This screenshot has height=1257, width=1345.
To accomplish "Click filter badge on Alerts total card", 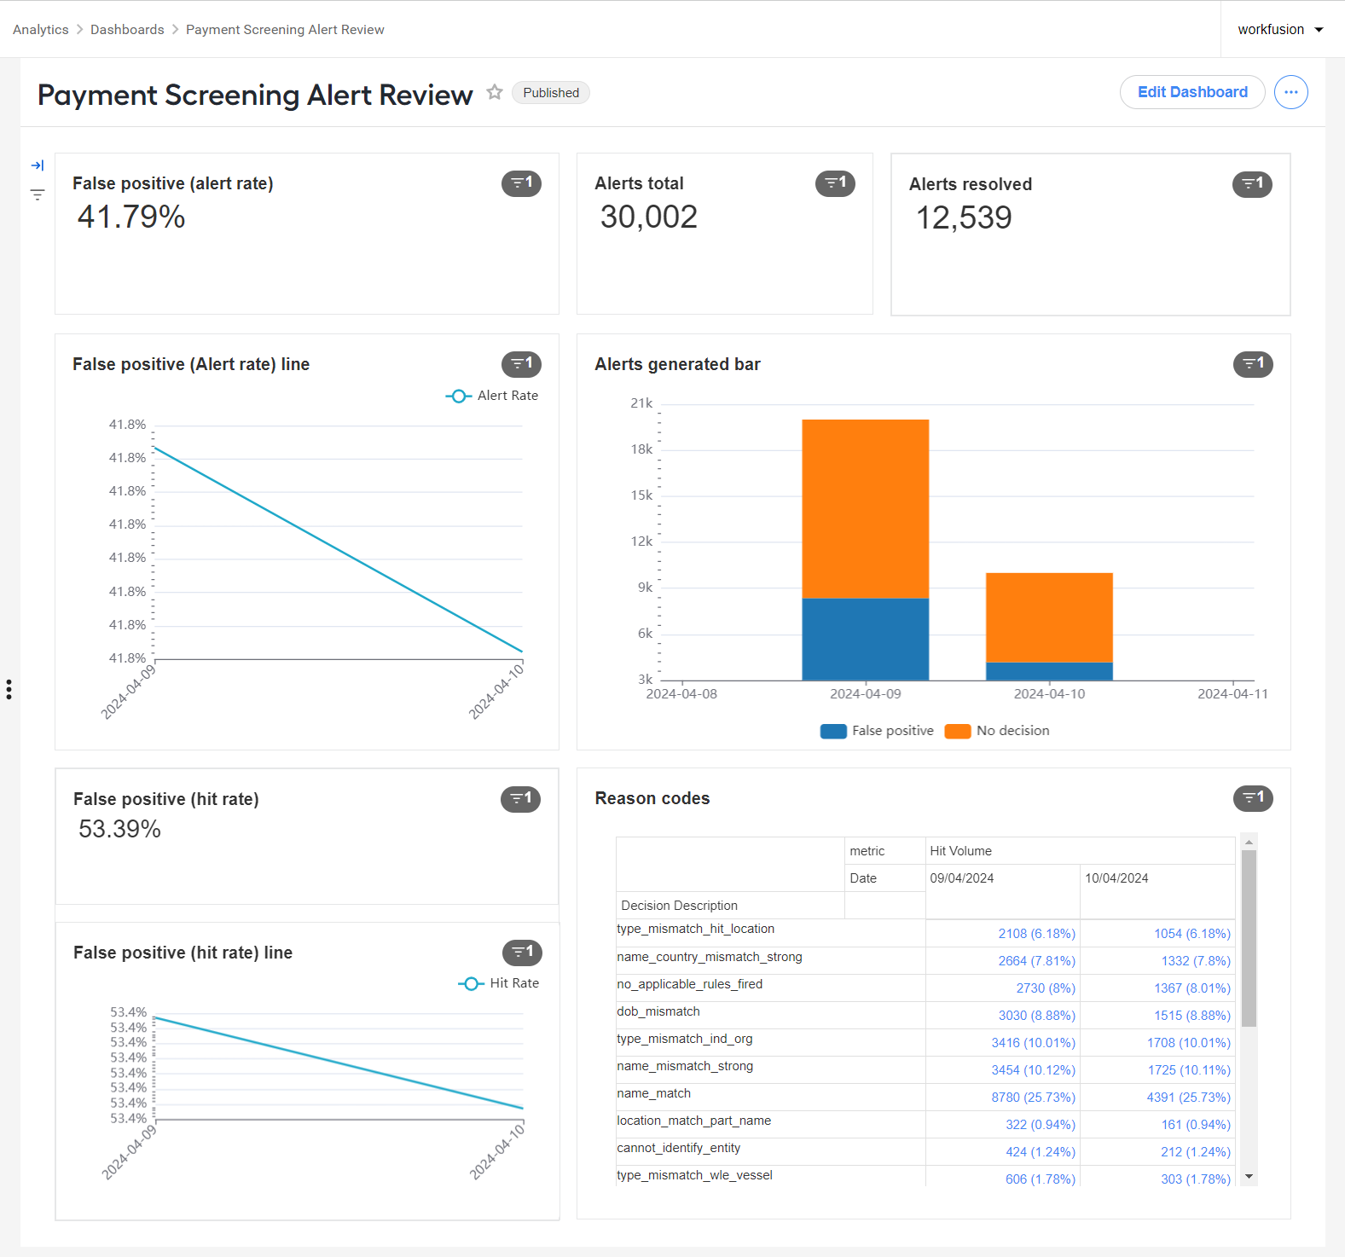I will 835,183.
